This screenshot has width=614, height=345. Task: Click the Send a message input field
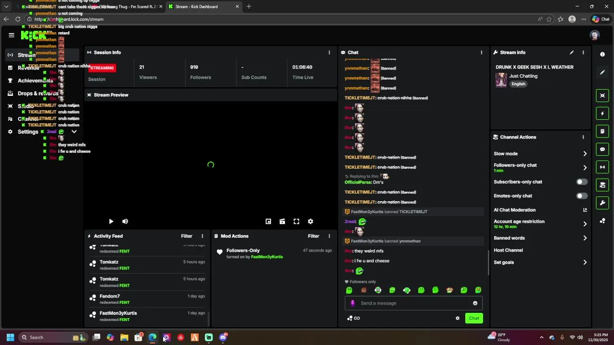click(x=413, y=303)
